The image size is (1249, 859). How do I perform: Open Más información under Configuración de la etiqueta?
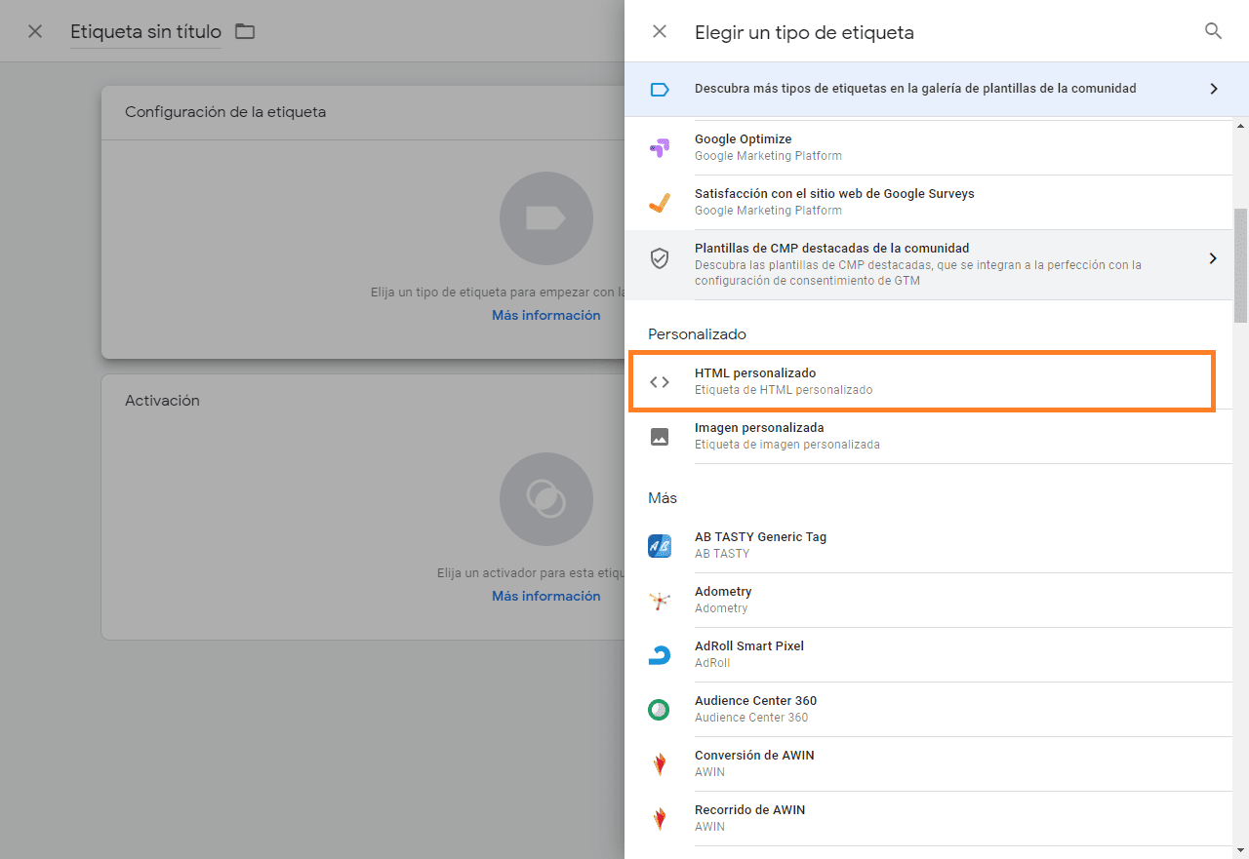(x=545, y=314)
